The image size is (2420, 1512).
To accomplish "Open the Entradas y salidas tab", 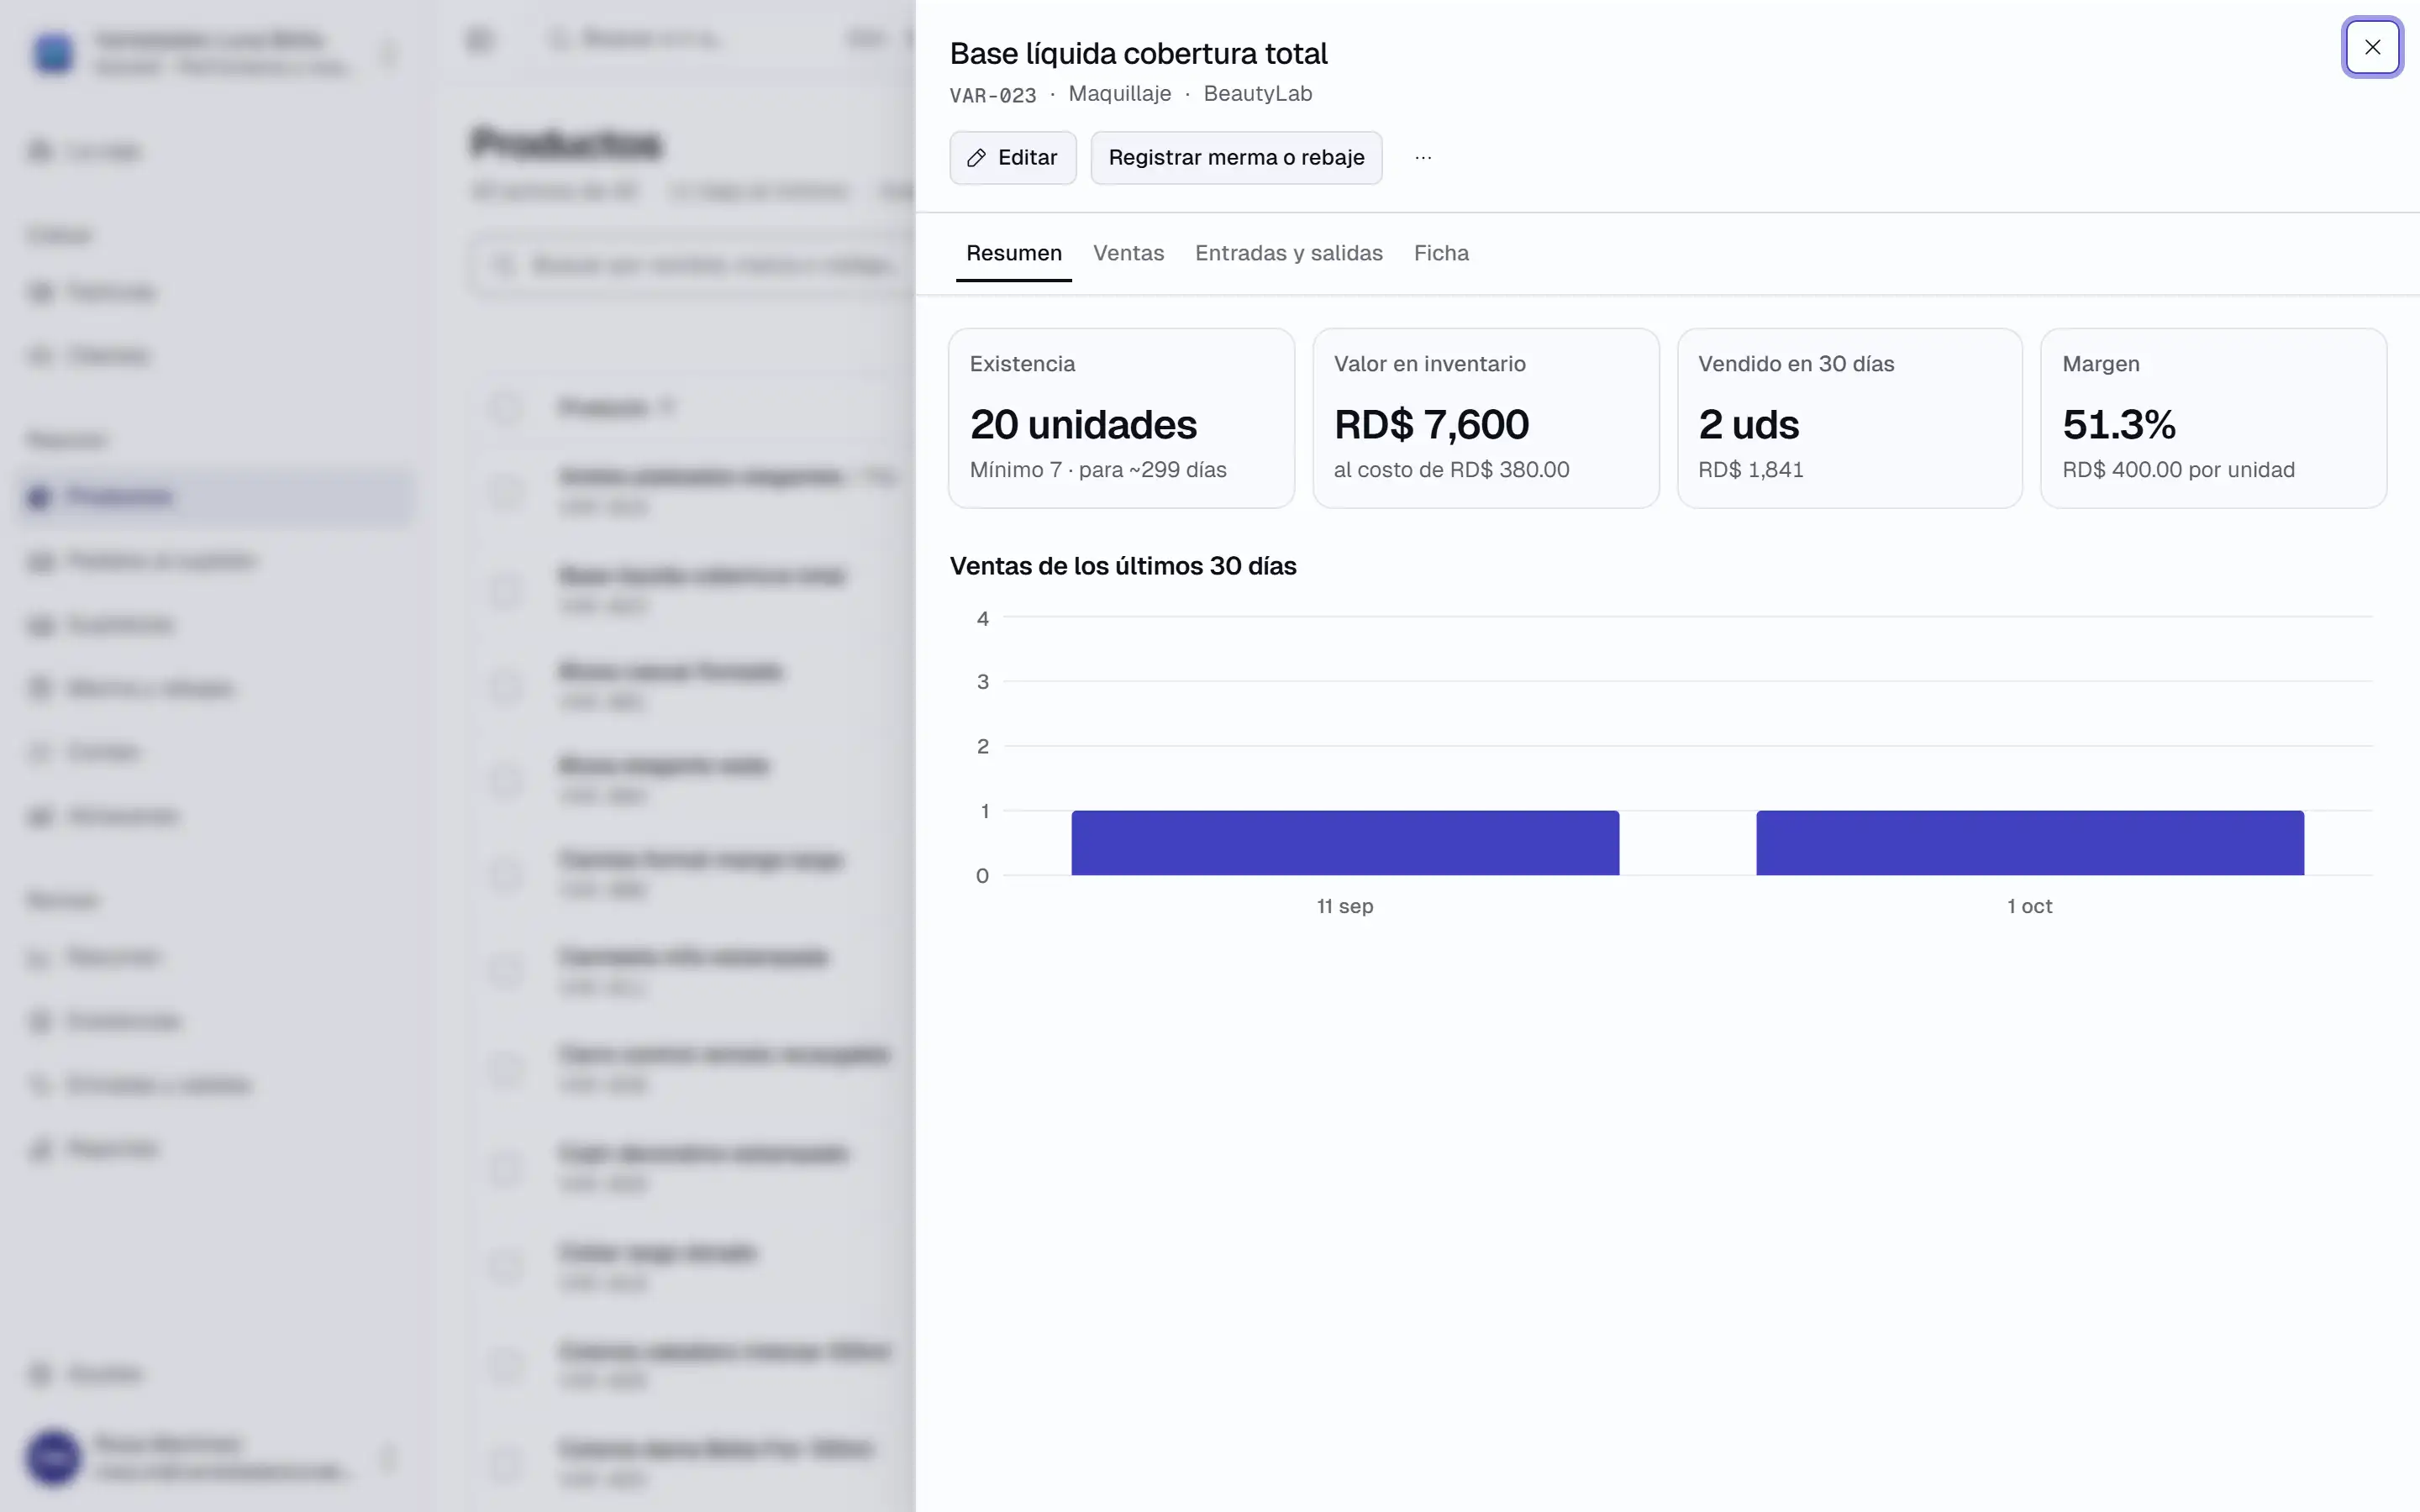I will [x=1288, y=253].
